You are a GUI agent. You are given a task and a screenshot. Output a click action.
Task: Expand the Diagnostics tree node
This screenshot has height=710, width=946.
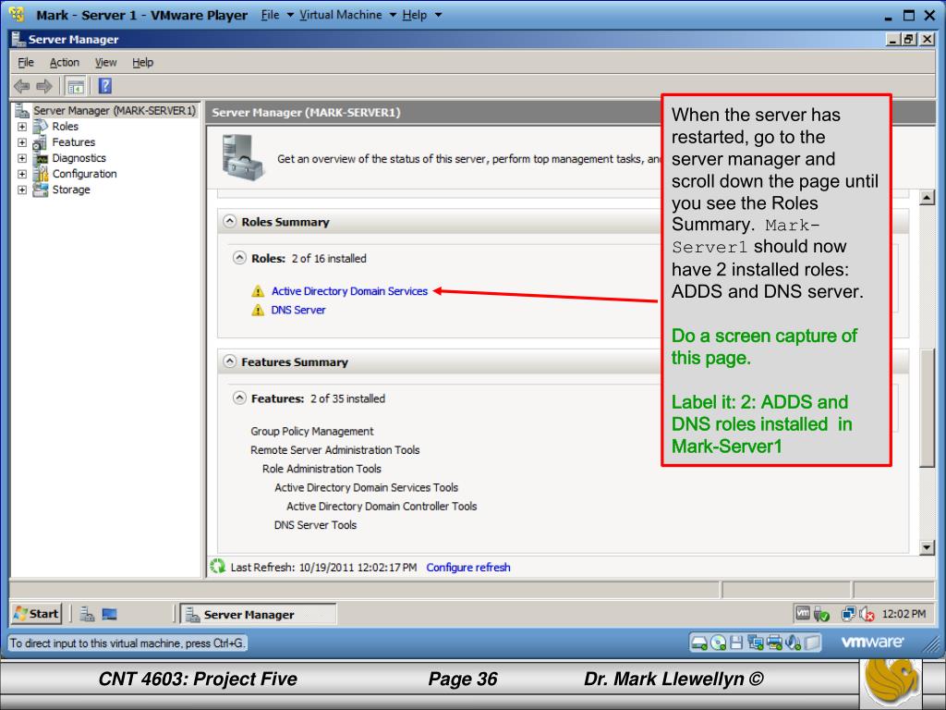click(22, 158)
